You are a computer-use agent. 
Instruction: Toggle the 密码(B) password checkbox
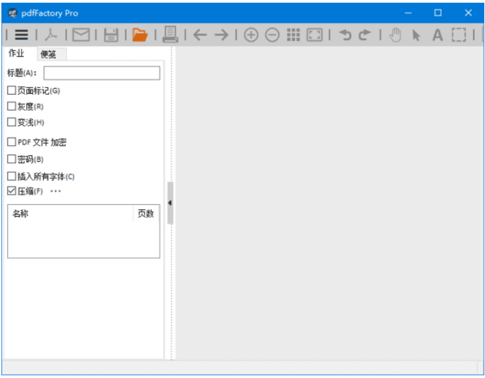pos(11,159)
